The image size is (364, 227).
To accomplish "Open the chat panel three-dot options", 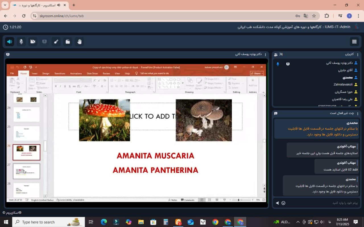I will pos(358,113).
